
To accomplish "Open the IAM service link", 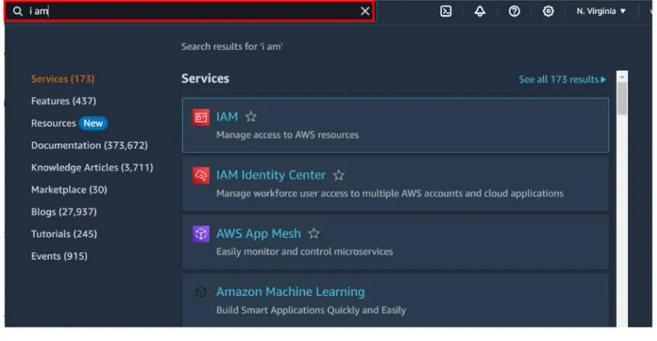I will 227,117.
